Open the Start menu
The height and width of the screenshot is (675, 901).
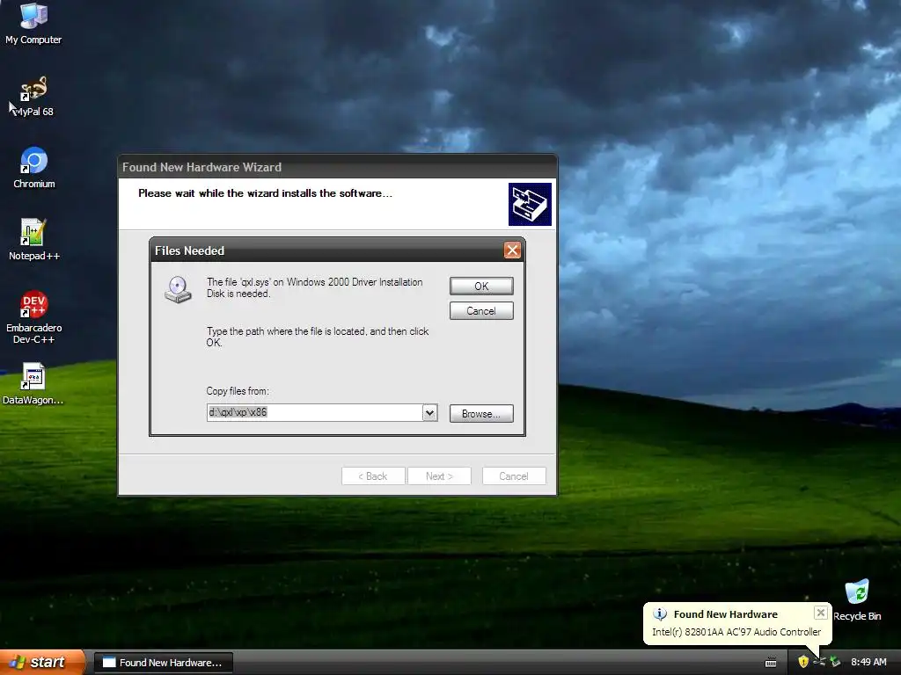tap(42, 663)
